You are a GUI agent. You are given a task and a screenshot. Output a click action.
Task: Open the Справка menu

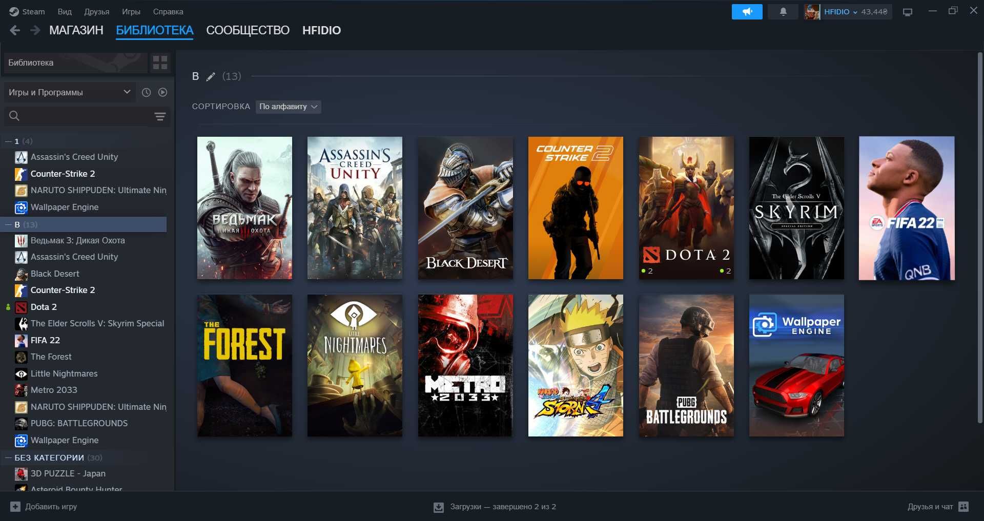coord(168,11)
